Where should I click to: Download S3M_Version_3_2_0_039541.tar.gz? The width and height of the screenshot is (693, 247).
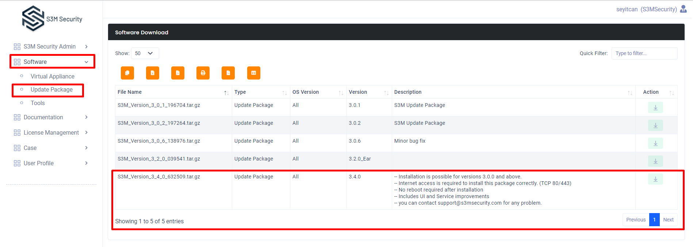click(655, 161)
